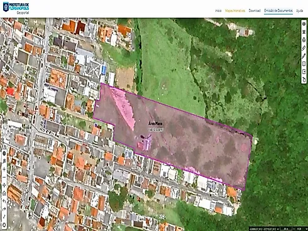Open the Mapas Interativos menu item
This screenshot has height=231, width=308.
tap(235, 11)
